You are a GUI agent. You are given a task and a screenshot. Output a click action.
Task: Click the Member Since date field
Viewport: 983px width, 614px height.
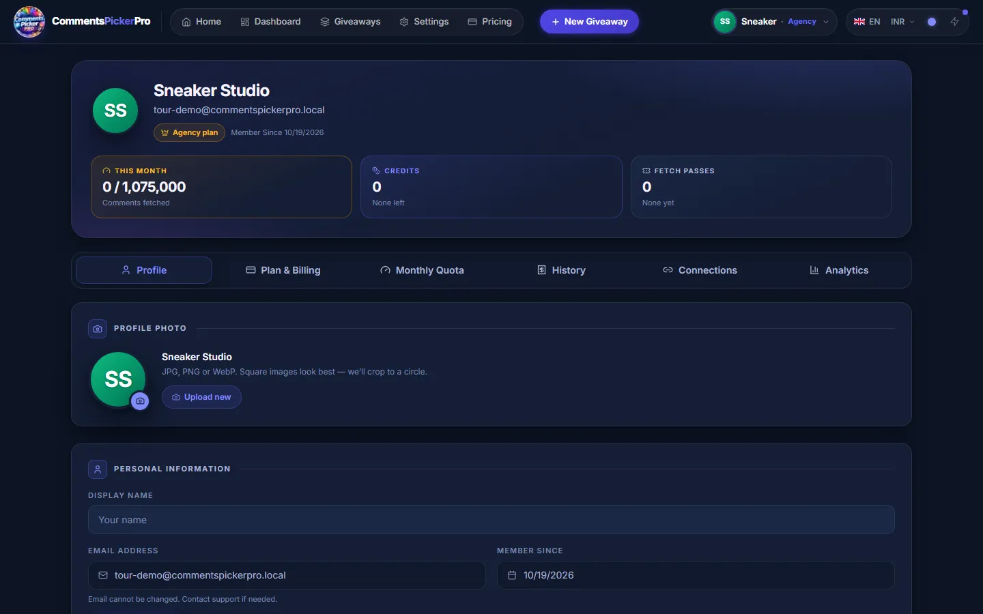coord(696,575)
